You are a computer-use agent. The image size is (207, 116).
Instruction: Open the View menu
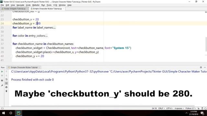tap(13, 5)
